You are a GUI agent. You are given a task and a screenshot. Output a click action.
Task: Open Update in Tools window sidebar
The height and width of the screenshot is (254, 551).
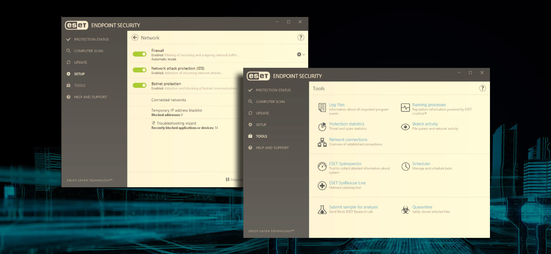coord(262,113)
